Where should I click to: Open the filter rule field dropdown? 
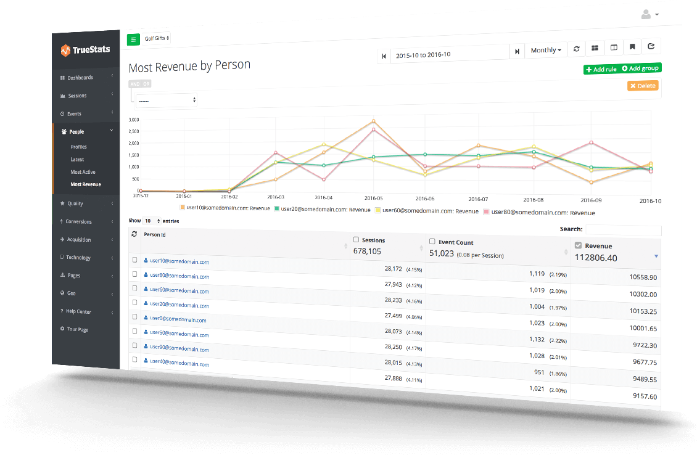166,100
